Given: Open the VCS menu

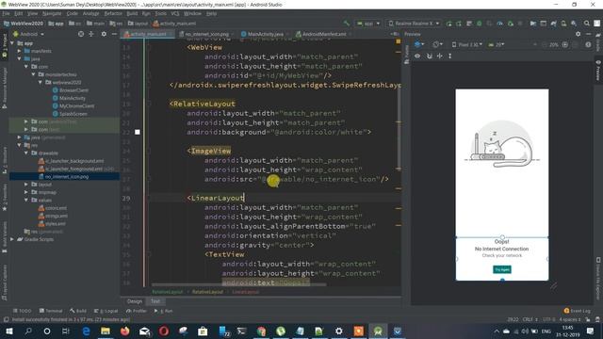Looking at the screenshot, I should (175, 13).
